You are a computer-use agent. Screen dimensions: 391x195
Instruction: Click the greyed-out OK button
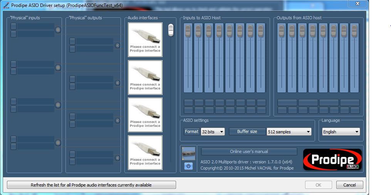pos(319,185)
